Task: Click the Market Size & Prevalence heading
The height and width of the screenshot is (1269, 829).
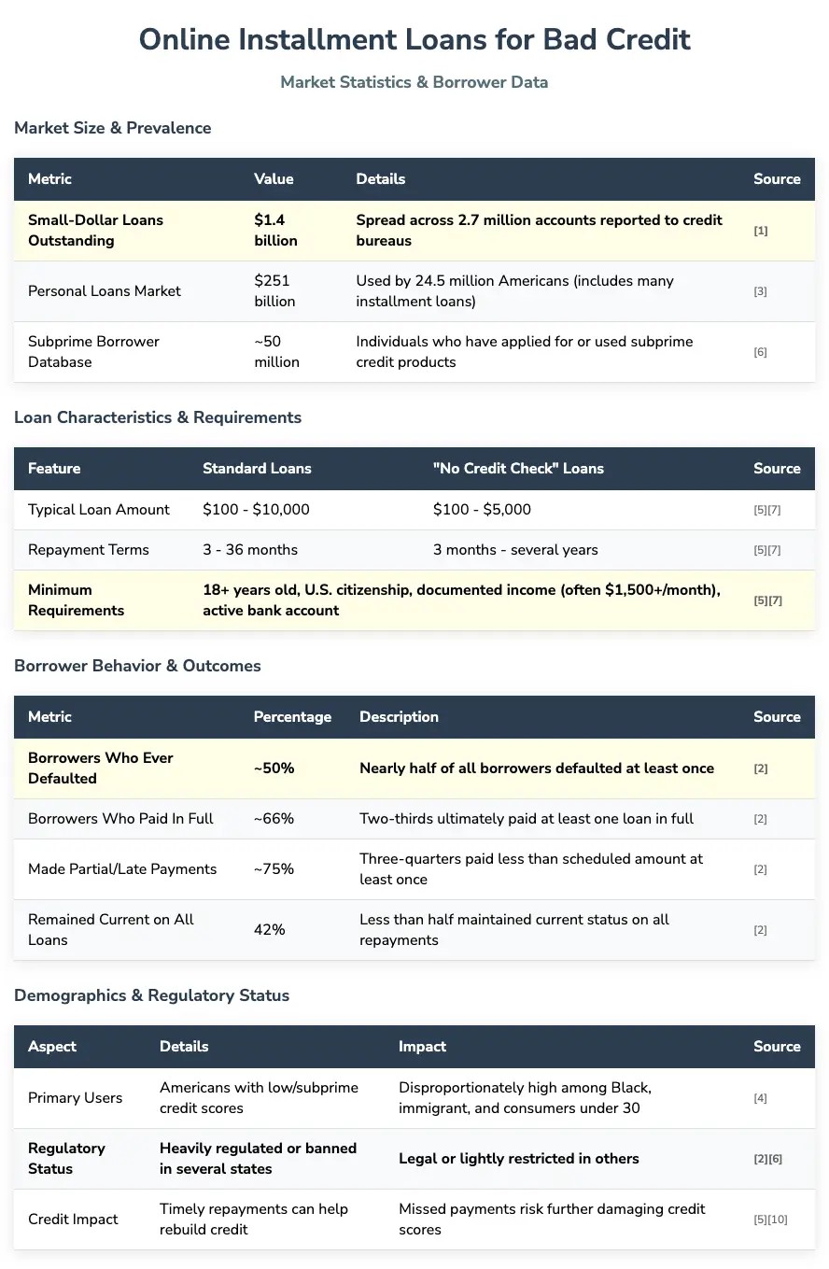Action: (113, 128)
